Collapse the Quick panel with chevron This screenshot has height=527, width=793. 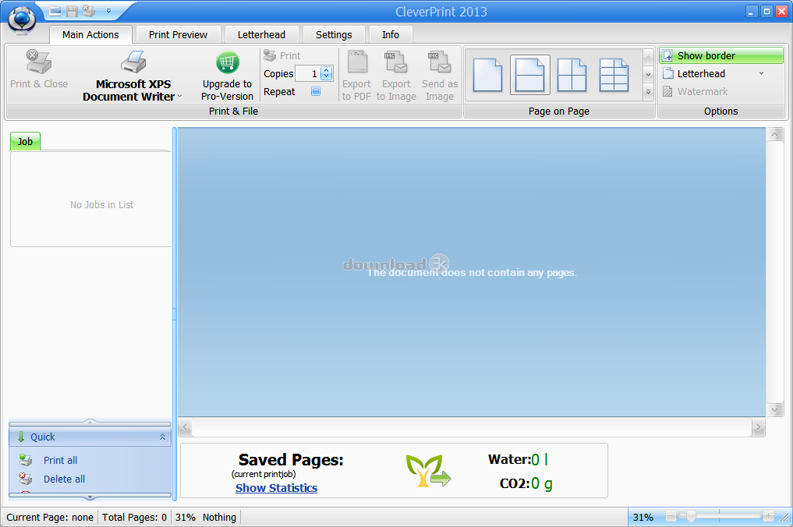pyautogui.click(x=162, y=437)
